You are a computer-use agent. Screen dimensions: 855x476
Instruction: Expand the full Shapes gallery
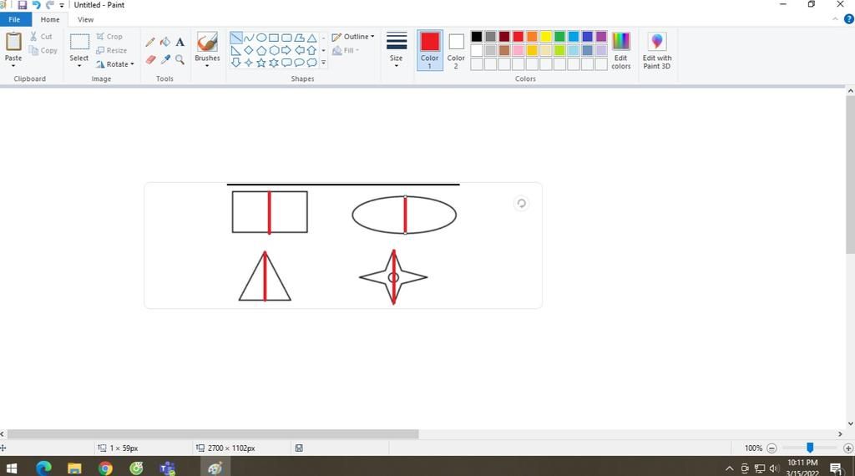pos(323,63)
